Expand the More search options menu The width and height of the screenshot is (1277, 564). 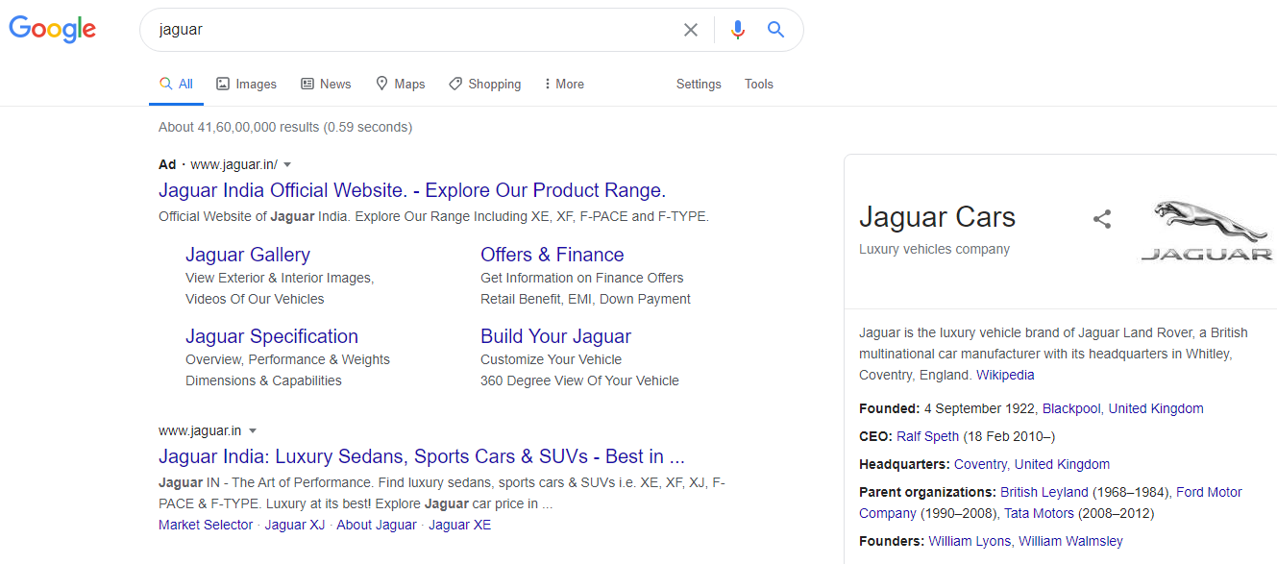click(564, 85)
